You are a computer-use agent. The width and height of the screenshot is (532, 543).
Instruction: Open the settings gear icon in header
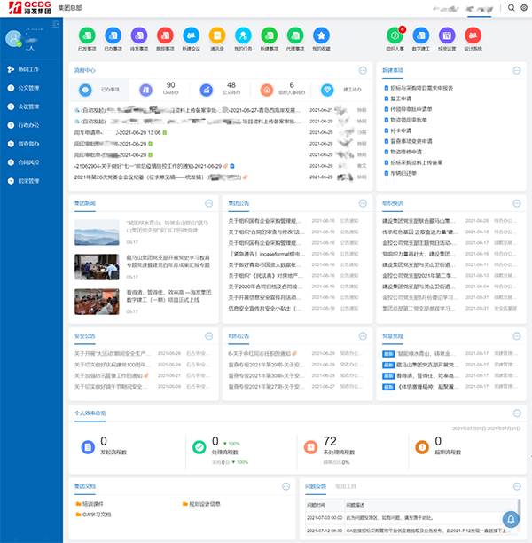click(523, 8)
